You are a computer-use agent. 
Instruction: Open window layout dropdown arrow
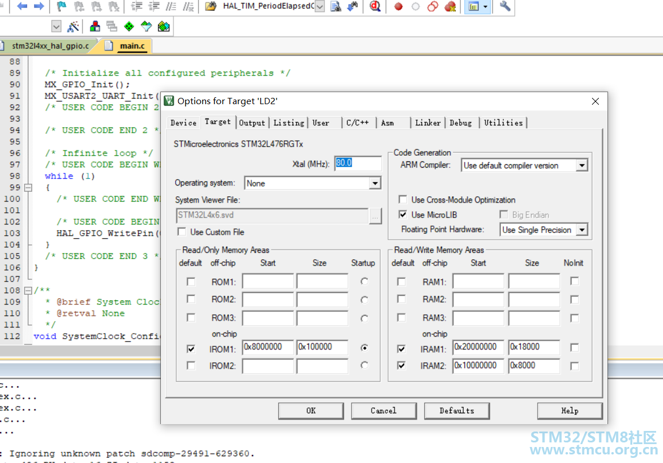[486, 6]
